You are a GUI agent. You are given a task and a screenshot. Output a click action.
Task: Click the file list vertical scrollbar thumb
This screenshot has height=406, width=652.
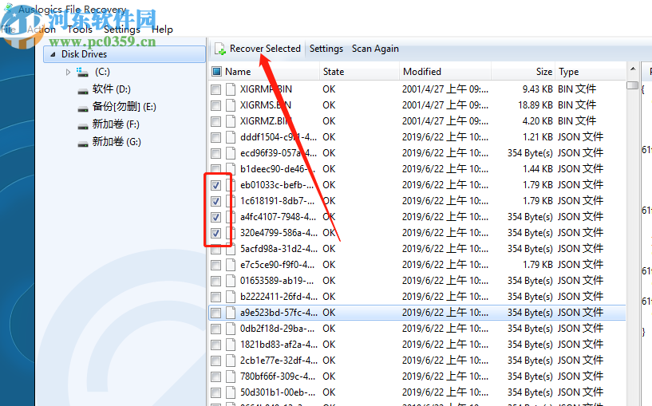[633, 85]
